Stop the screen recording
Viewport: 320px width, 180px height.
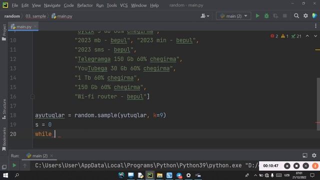coord(296,166)
